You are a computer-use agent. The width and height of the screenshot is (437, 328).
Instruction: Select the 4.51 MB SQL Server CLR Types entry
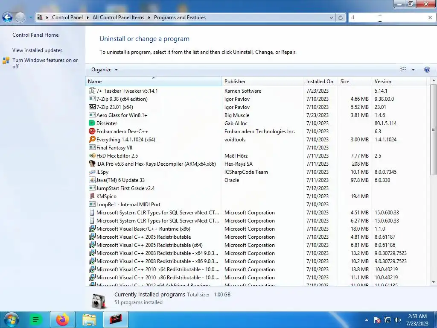[256, 212]
